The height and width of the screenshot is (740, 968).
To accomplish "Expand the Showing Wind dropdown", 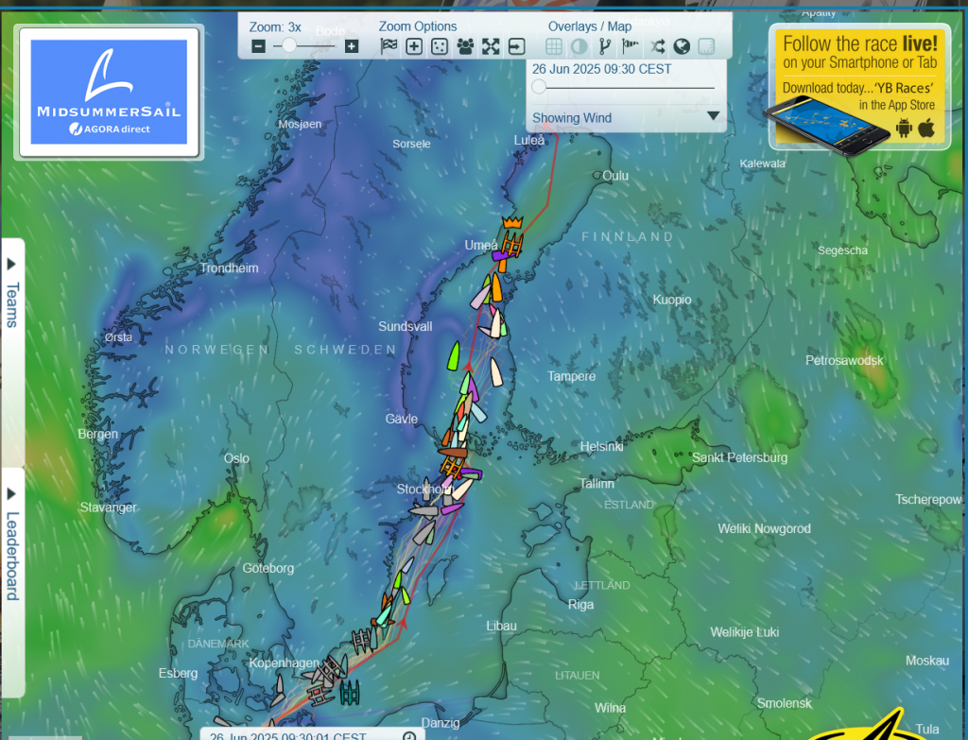I will click(x=713, y=117).
